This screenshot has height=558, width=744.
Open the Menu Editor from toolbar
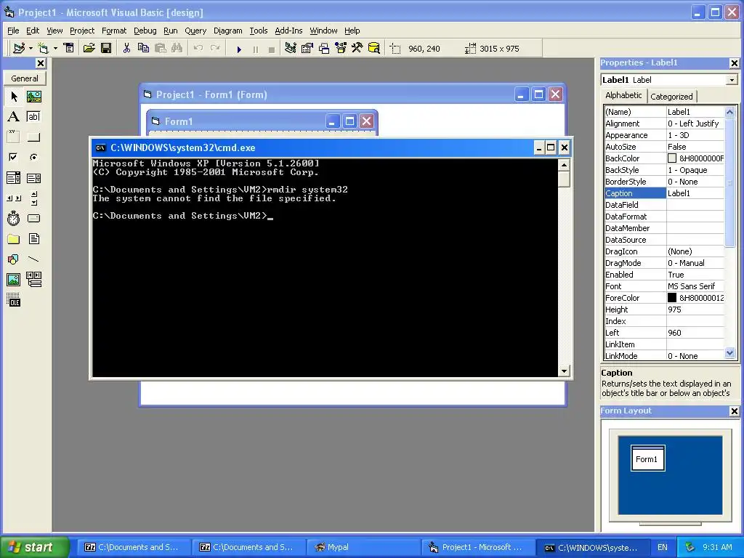point(69,48)
